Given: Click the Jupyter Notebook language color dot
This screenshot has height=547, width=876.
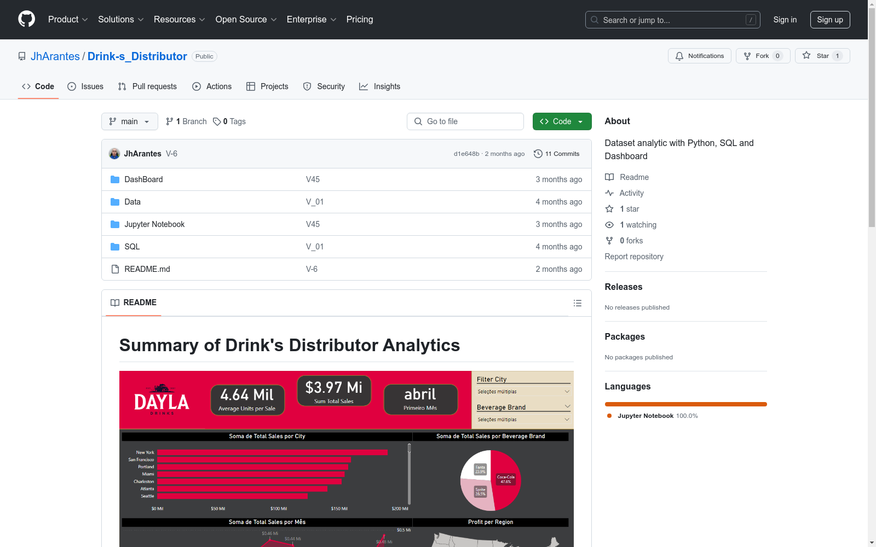Looking at the screenshot, I should point(609,416).
